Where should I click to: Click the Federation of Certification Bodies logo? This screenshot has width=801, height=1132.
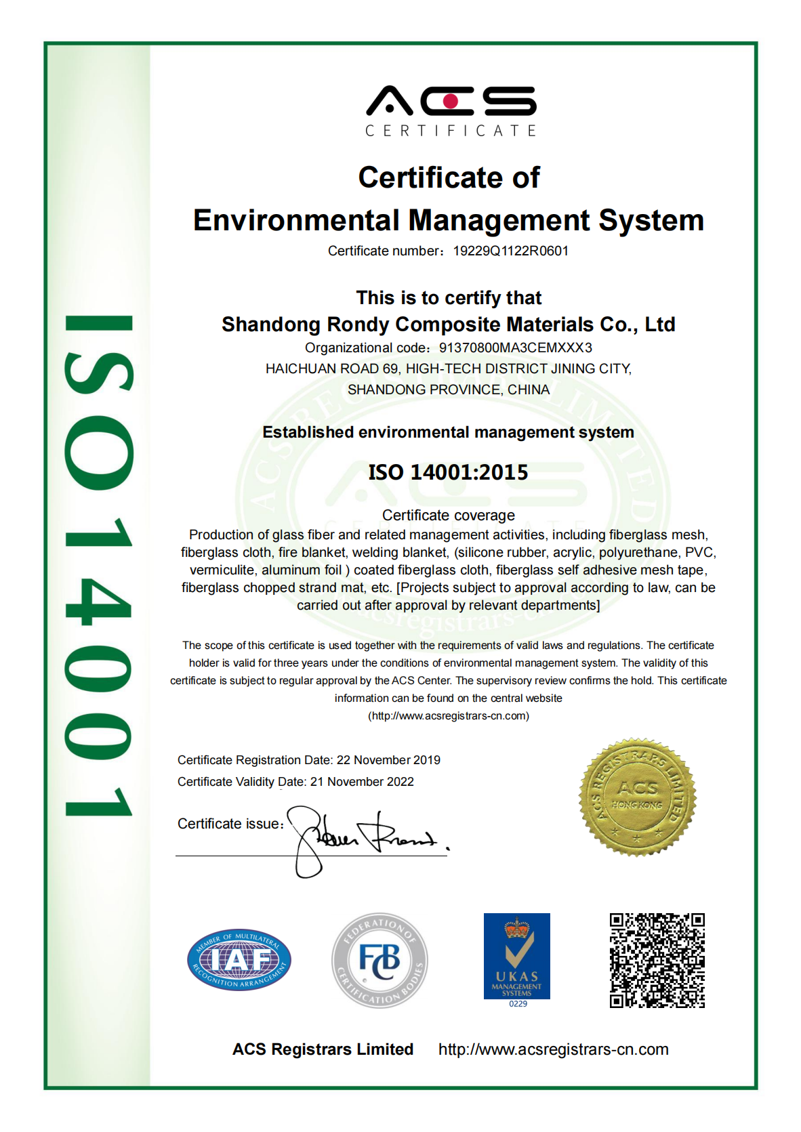pyautogui.click(x=379, y=960)
